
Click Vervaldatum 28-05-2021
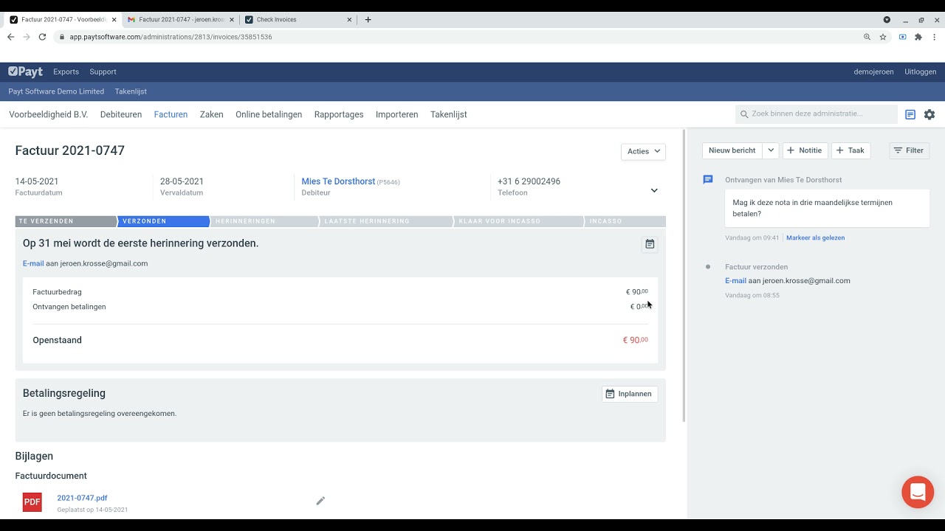(x=182, y=181)
